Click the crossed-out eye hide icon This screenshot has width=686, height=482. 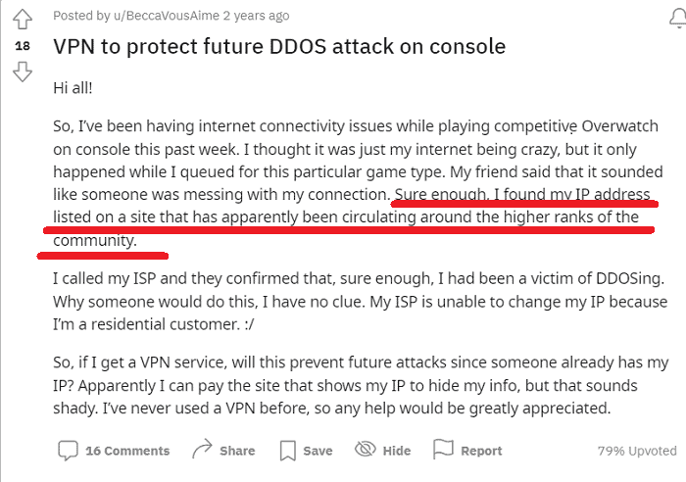tap(366, 451)
